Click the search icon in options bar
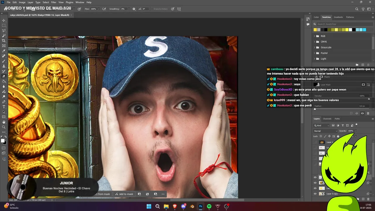The height and width of the screenshot is (211, 375). click(357, 9)
